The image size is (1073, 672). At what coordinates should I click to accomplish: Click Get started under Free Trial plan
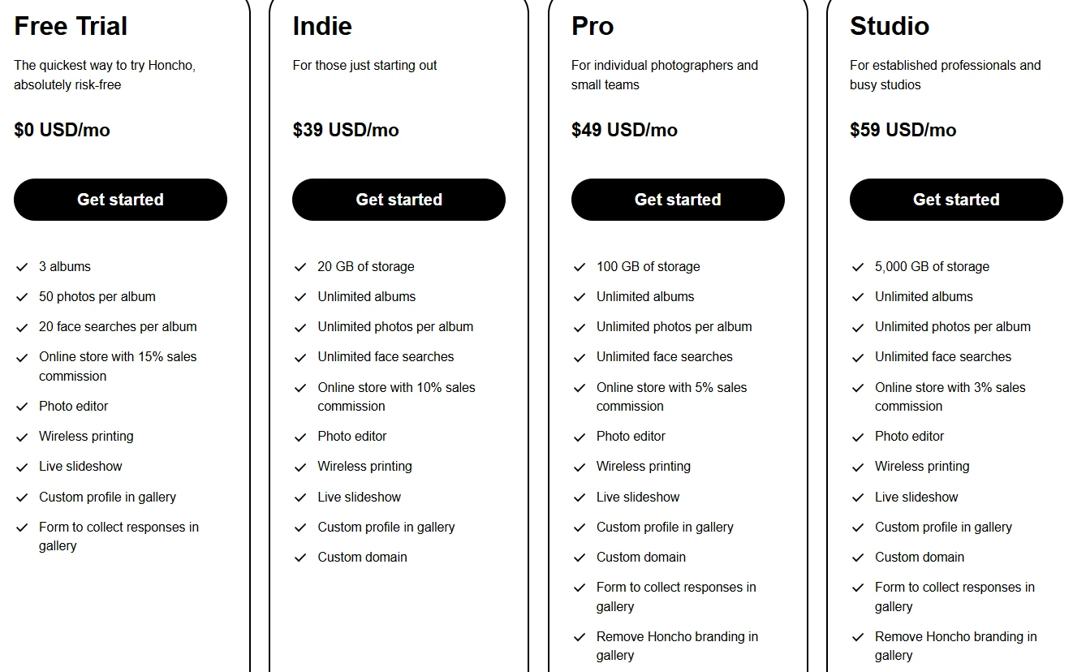click(x=120, y=200)
